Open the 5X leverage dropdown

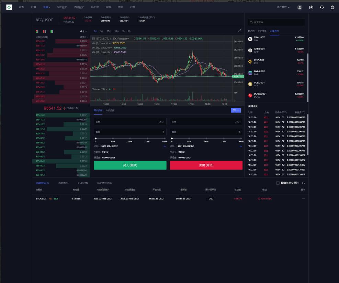[x=236, y=110]
